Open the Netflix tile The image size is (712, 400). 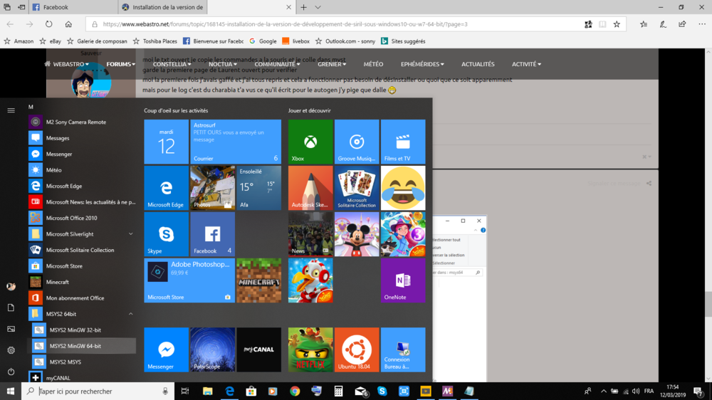coord(310,349)
